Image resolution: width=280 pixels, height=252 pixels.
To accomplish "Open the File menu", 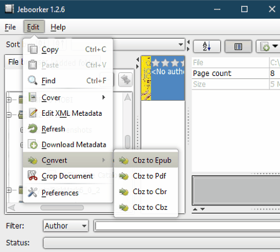I will coord(10,27).
